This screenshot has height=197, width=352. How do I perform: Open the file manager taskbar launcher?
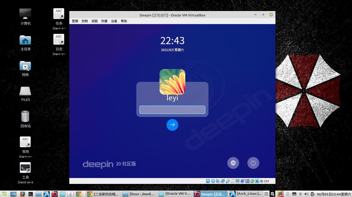click(x=39, y=194)
